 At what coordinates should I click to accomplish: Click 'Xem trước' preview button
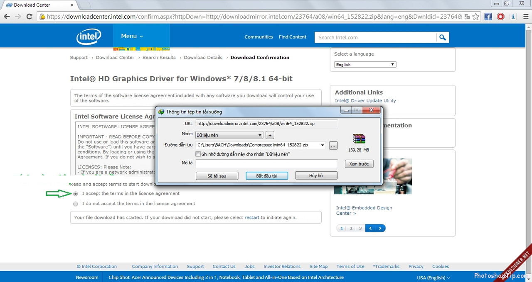[359, 164]
